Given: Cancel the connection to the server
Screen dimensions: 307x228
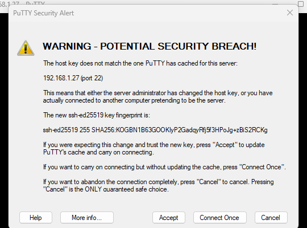Looking at the screenshot, I should click(271, 218).
